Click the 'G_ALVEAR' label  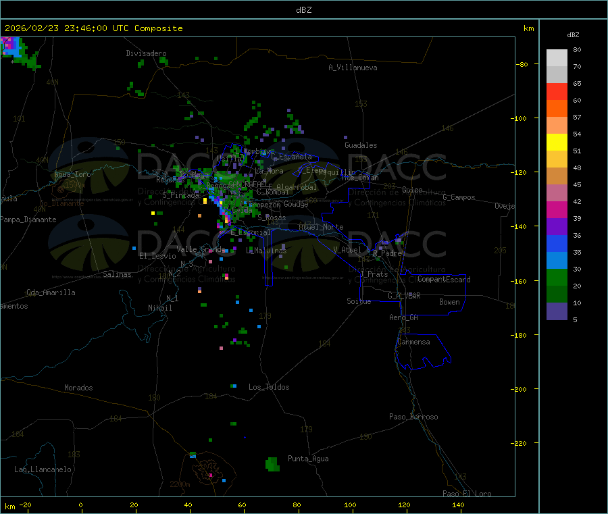click(404, 296)
